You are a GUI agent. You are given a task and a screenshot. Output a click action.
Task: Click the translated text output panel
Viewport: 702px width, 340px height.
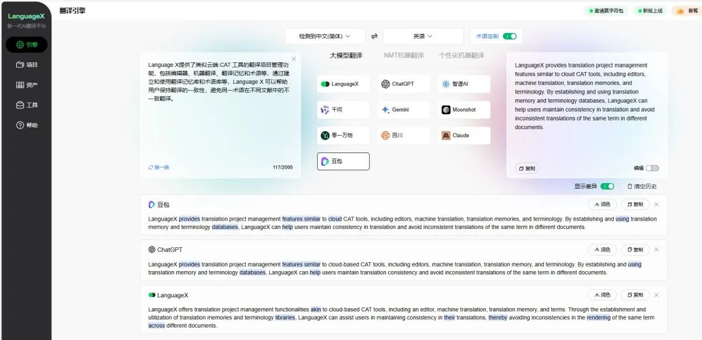[586, 115]
